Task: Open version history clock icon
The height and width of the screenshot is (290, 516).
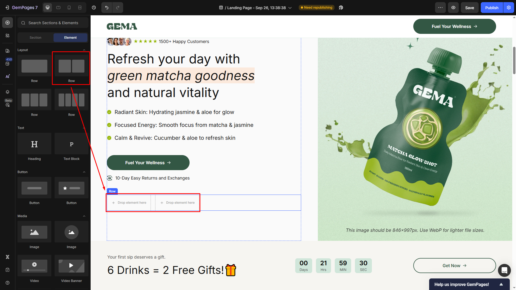Action: [x=94, y=8]
